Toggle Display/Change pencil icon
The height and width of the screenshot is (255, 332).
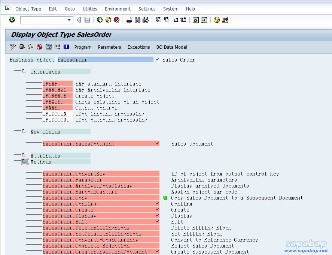[x=13, y=46]
